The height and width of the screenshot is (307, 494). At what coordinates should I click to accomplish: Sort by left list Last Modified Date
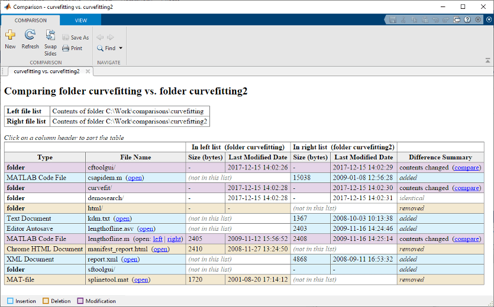(258, 157)
